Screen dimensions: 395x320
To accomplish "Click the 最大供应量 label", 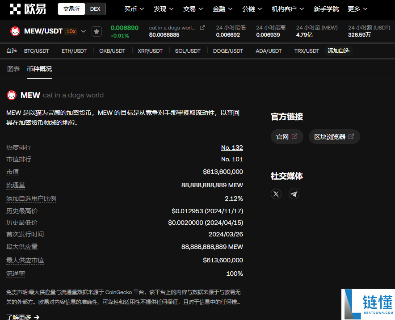I will click(22, 247).
